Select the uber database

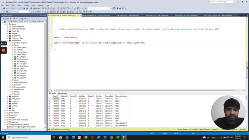point(13,108)
